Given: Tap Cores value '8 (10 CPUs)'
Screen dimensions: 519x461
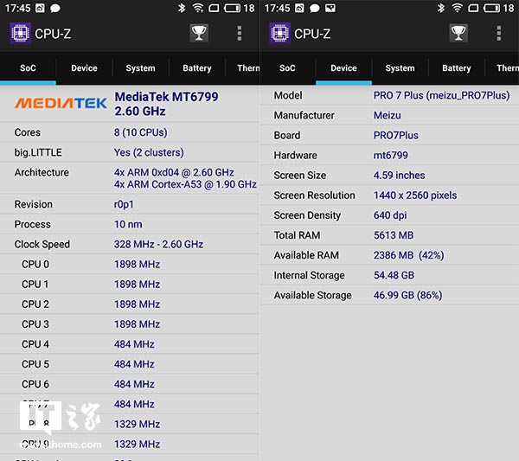Looking at the screenshot, I should click(141, 132).
